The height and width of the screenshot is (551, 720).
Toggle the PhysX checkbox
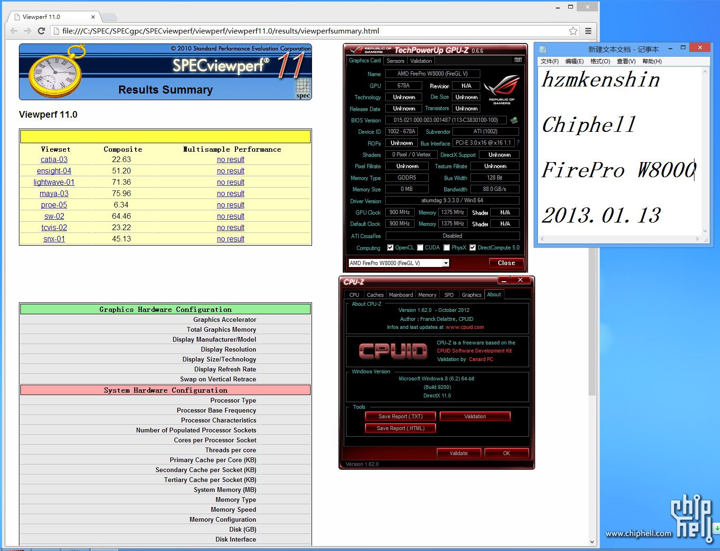click(446, 247)
